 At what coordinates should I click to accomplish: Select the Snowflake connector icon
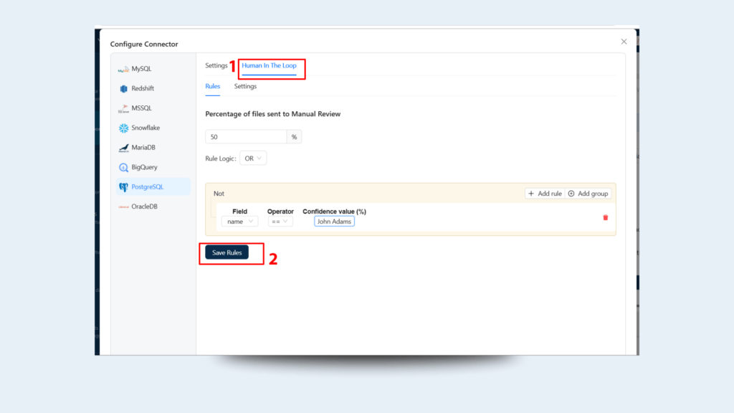pyautogui.click(x=123, y=128)
